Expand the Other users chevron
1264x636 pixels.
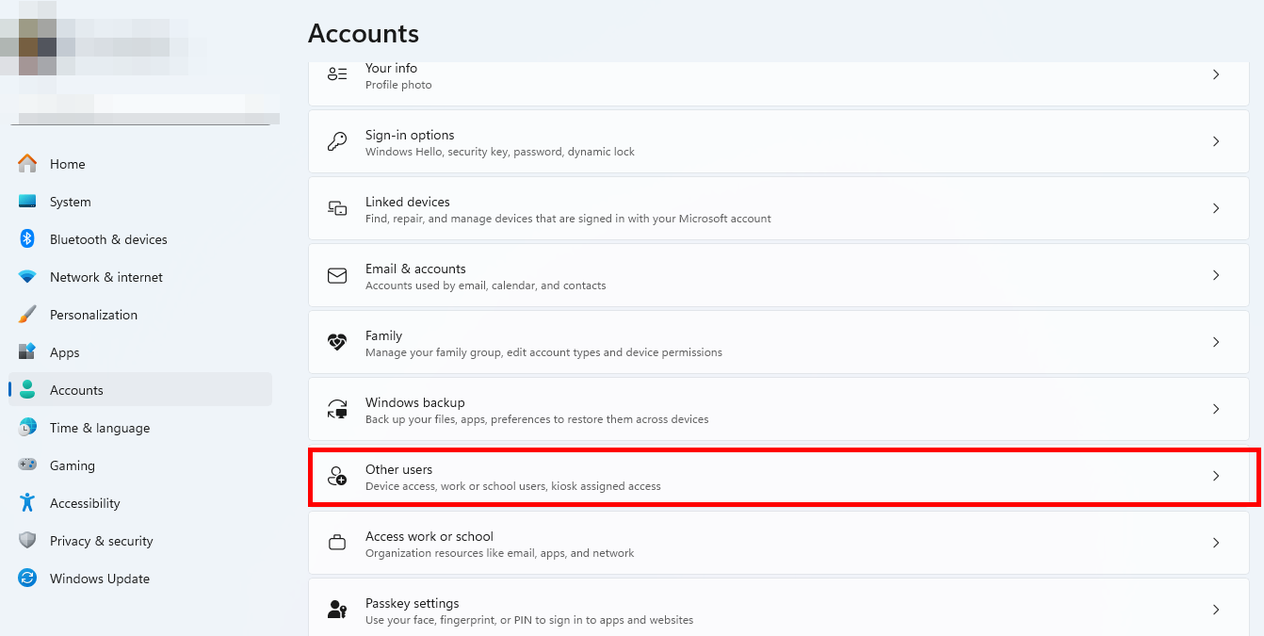1216,476
